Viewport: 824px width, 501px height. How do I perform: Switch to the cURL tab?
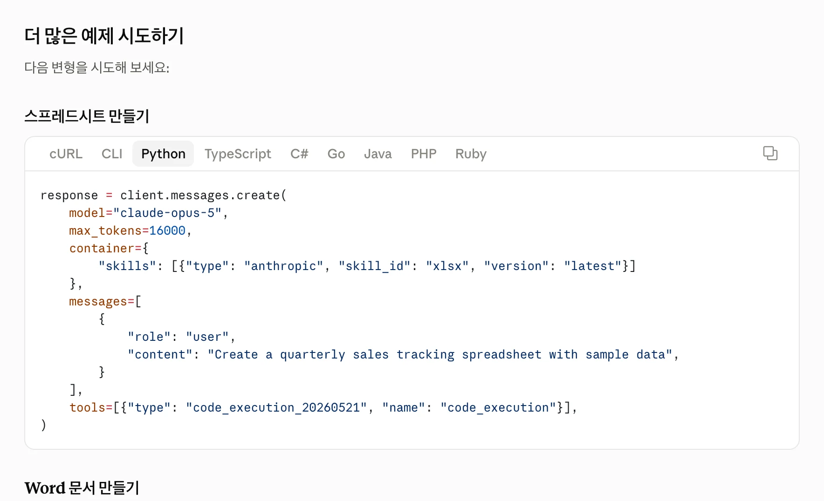pyautogui.click(x=66, y=154)
